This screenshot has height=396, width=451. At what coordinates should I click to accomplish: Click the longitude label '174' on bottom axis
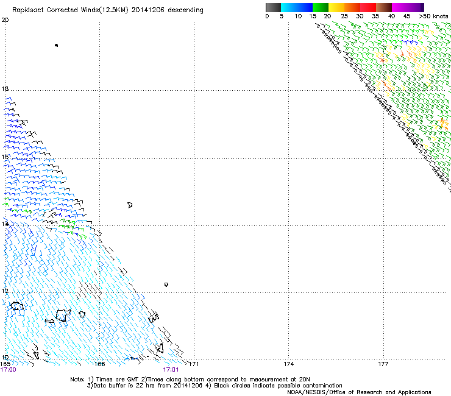[x=288, y=364]
